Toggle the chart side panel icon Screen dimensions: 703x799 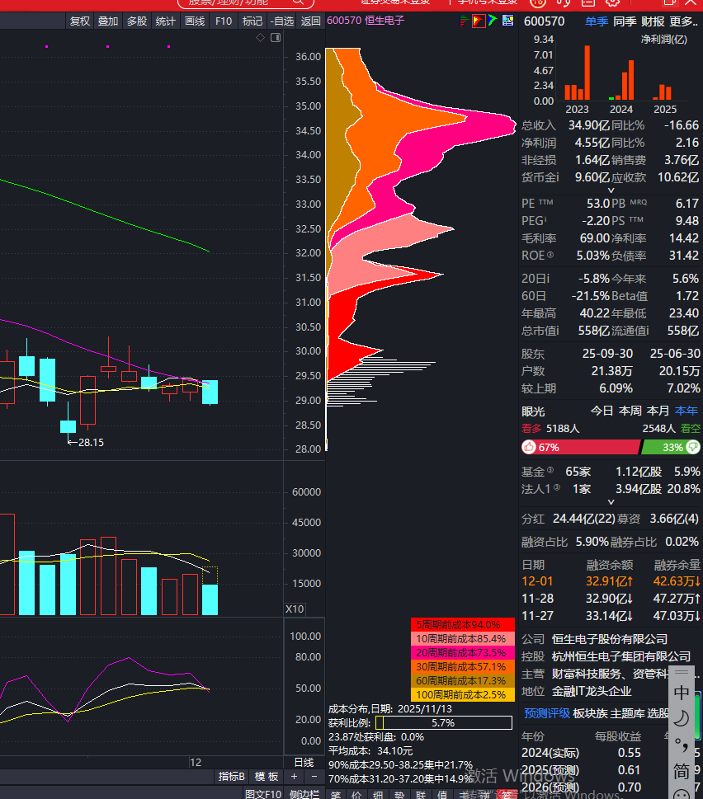tap(276, 38)
